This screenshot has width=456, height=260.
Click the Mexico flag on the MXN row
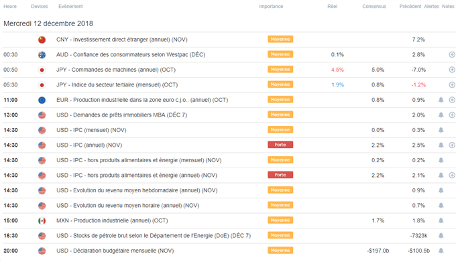(42, 221)
